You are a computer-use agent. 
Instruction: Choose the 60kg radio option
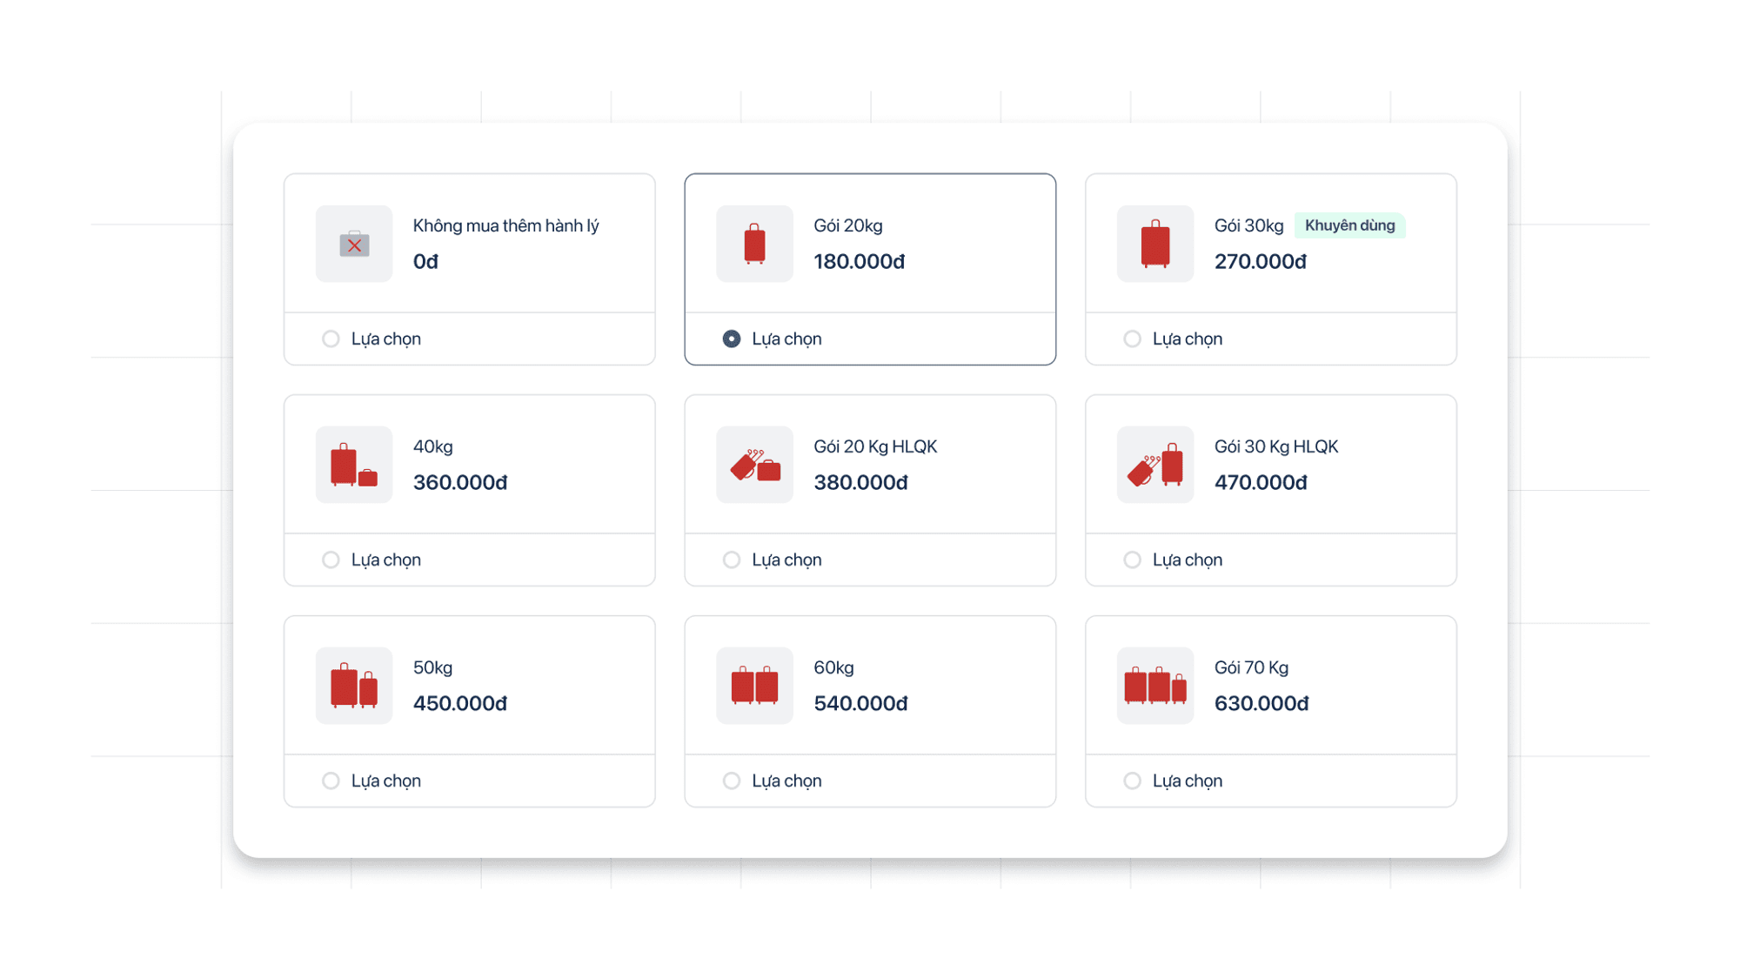point(732,781)
